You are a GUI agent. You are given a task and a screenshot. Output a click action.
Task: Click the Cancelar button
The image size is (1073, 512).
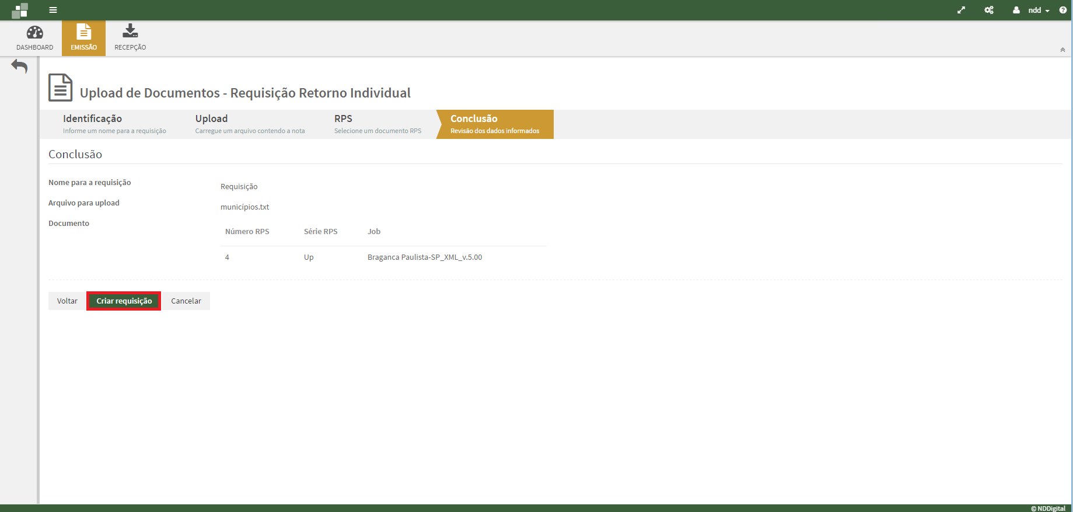186,301
